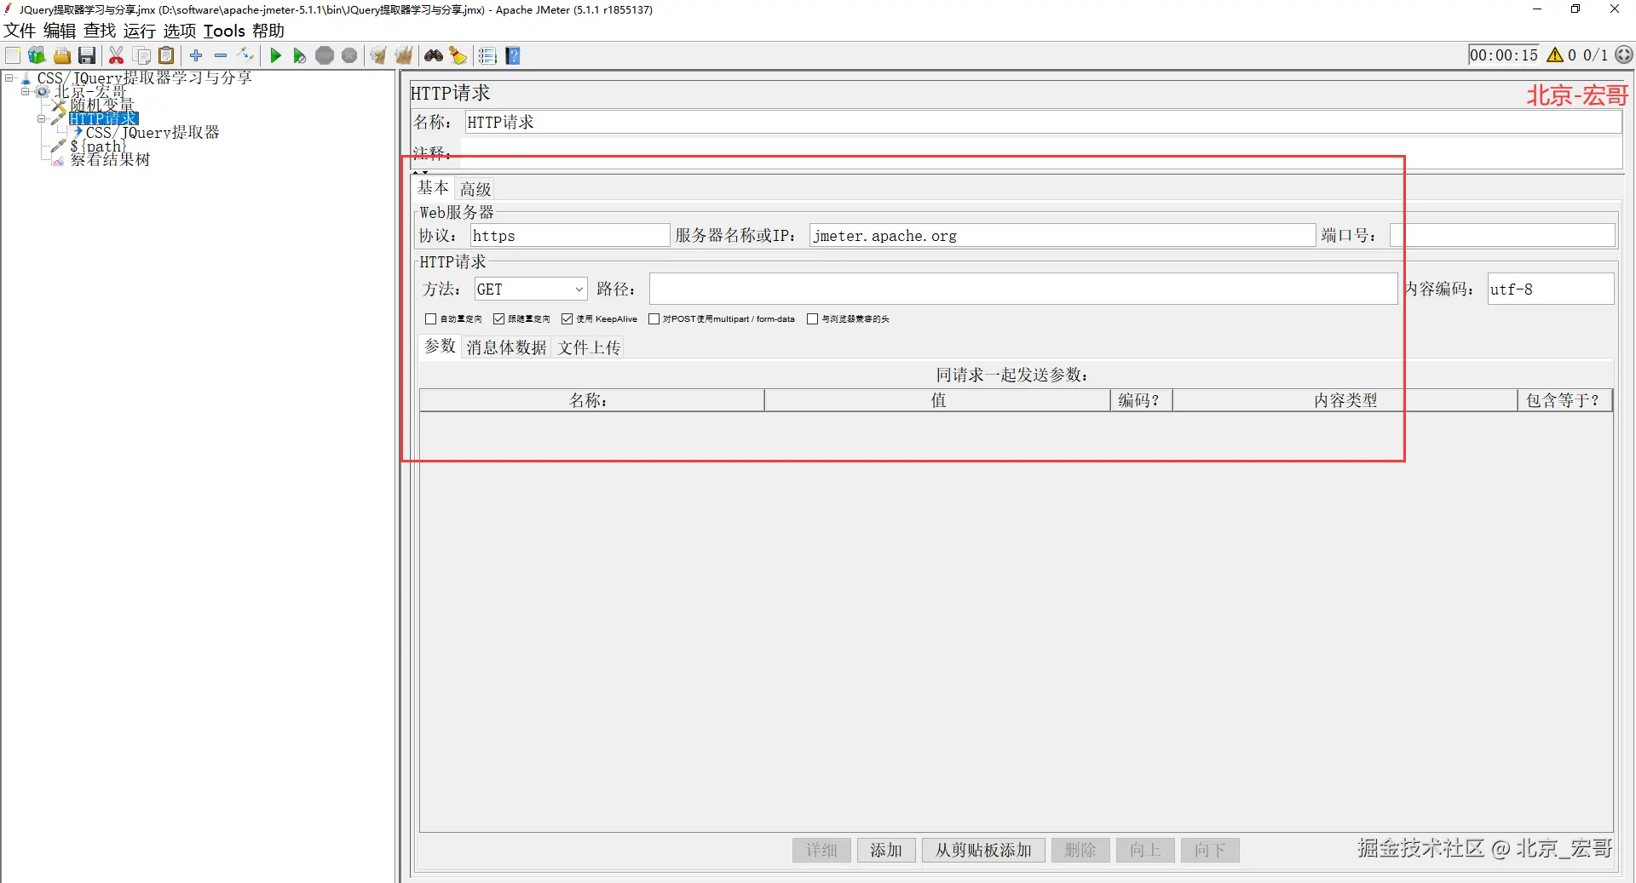This screenshot has width=1636, height=883.
Task: Open the 查找 menu
Action: (100, 31)
